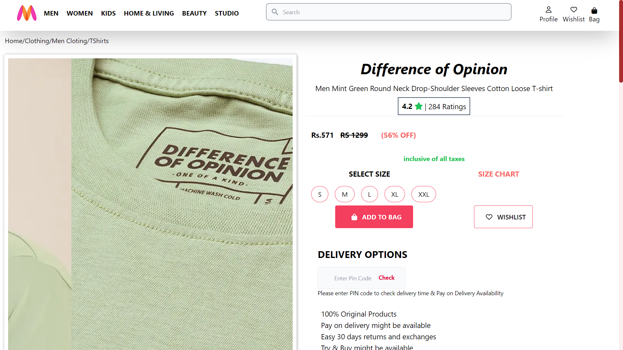Click the green rating star icon
This screenshot has width=623, height=350.
[419, 106]
